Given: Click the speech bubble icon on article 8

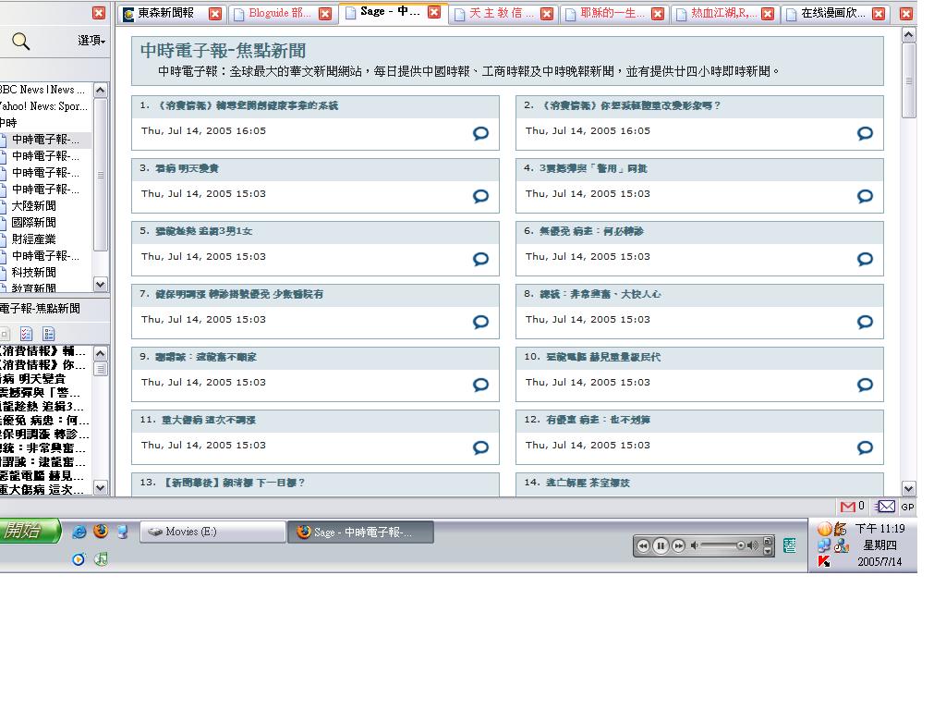Looking at the screenshot, I should click(x=865, y=322).
